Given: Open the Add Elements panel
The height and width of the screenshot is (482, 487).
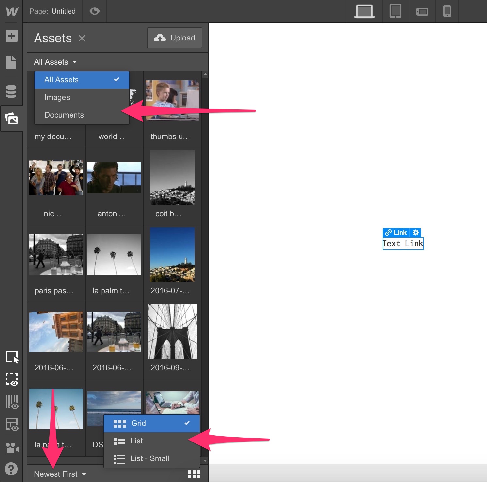Looking at the screenshot, I should (11, 36).
